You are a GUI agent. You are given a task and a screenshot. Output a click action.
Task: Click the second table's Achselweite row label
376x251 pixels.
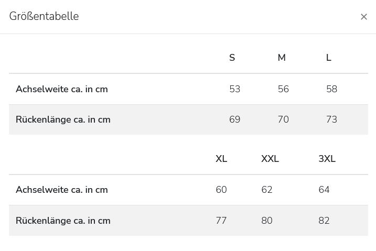coord(62,190)
